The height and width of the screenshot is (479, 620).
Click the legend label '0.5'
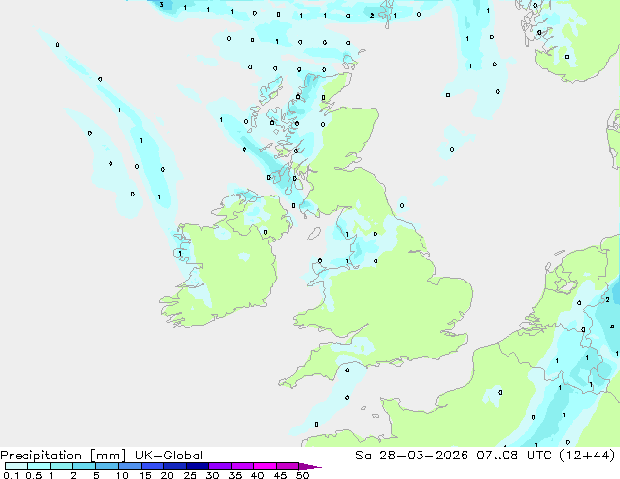click(x=34, y=475)
